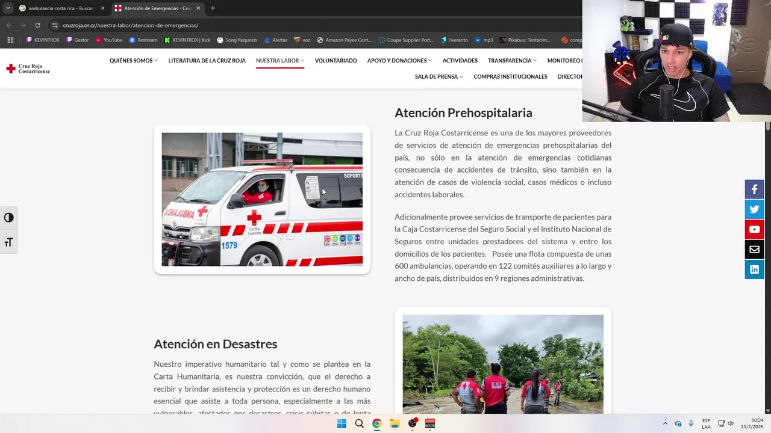Open the mp3 bookmark
The width and height of the screenshot is (771, 433).
(484, 40)
